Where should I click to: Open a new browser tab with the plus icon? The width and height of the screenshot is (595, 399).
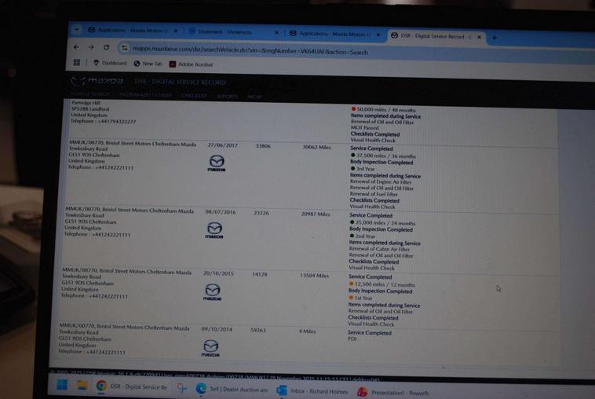pyautogui.click(x=494, y=37)
